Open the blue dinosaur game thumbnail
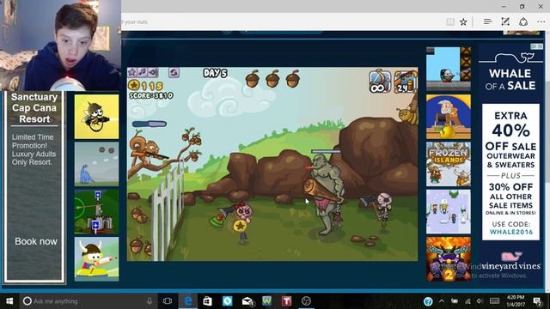The height and width of the screenshot is (309, 550). pos(96,164)
